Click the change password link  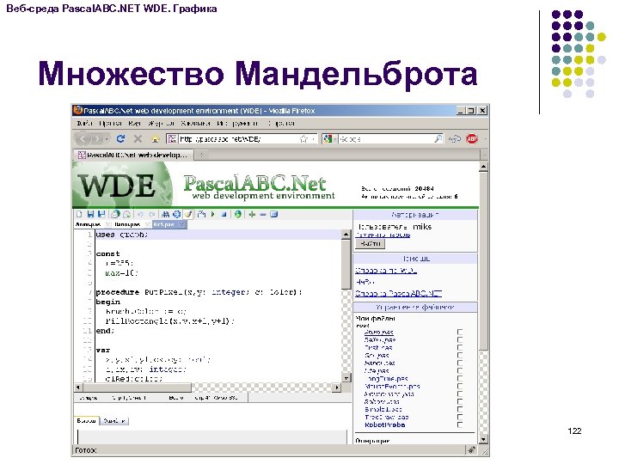click(x=383, y=235)
